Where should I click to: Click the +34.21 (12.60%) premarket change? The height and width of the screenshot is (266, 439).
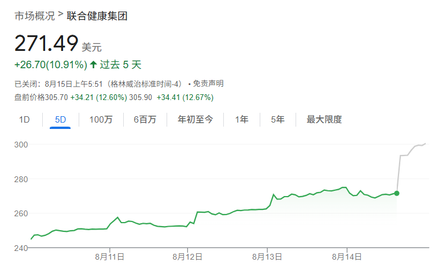[x=98, y=97]
